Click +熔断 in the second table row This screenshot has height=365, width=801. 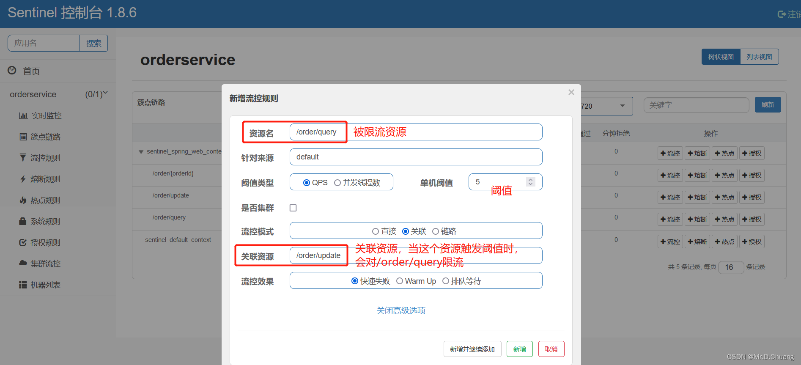pos(697,175)
